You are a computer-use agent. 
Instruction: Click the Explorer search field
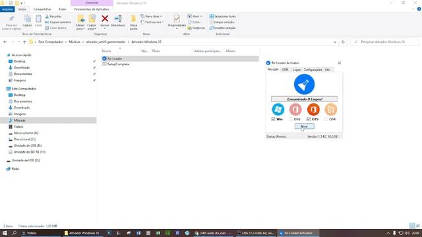pos(384,42)
